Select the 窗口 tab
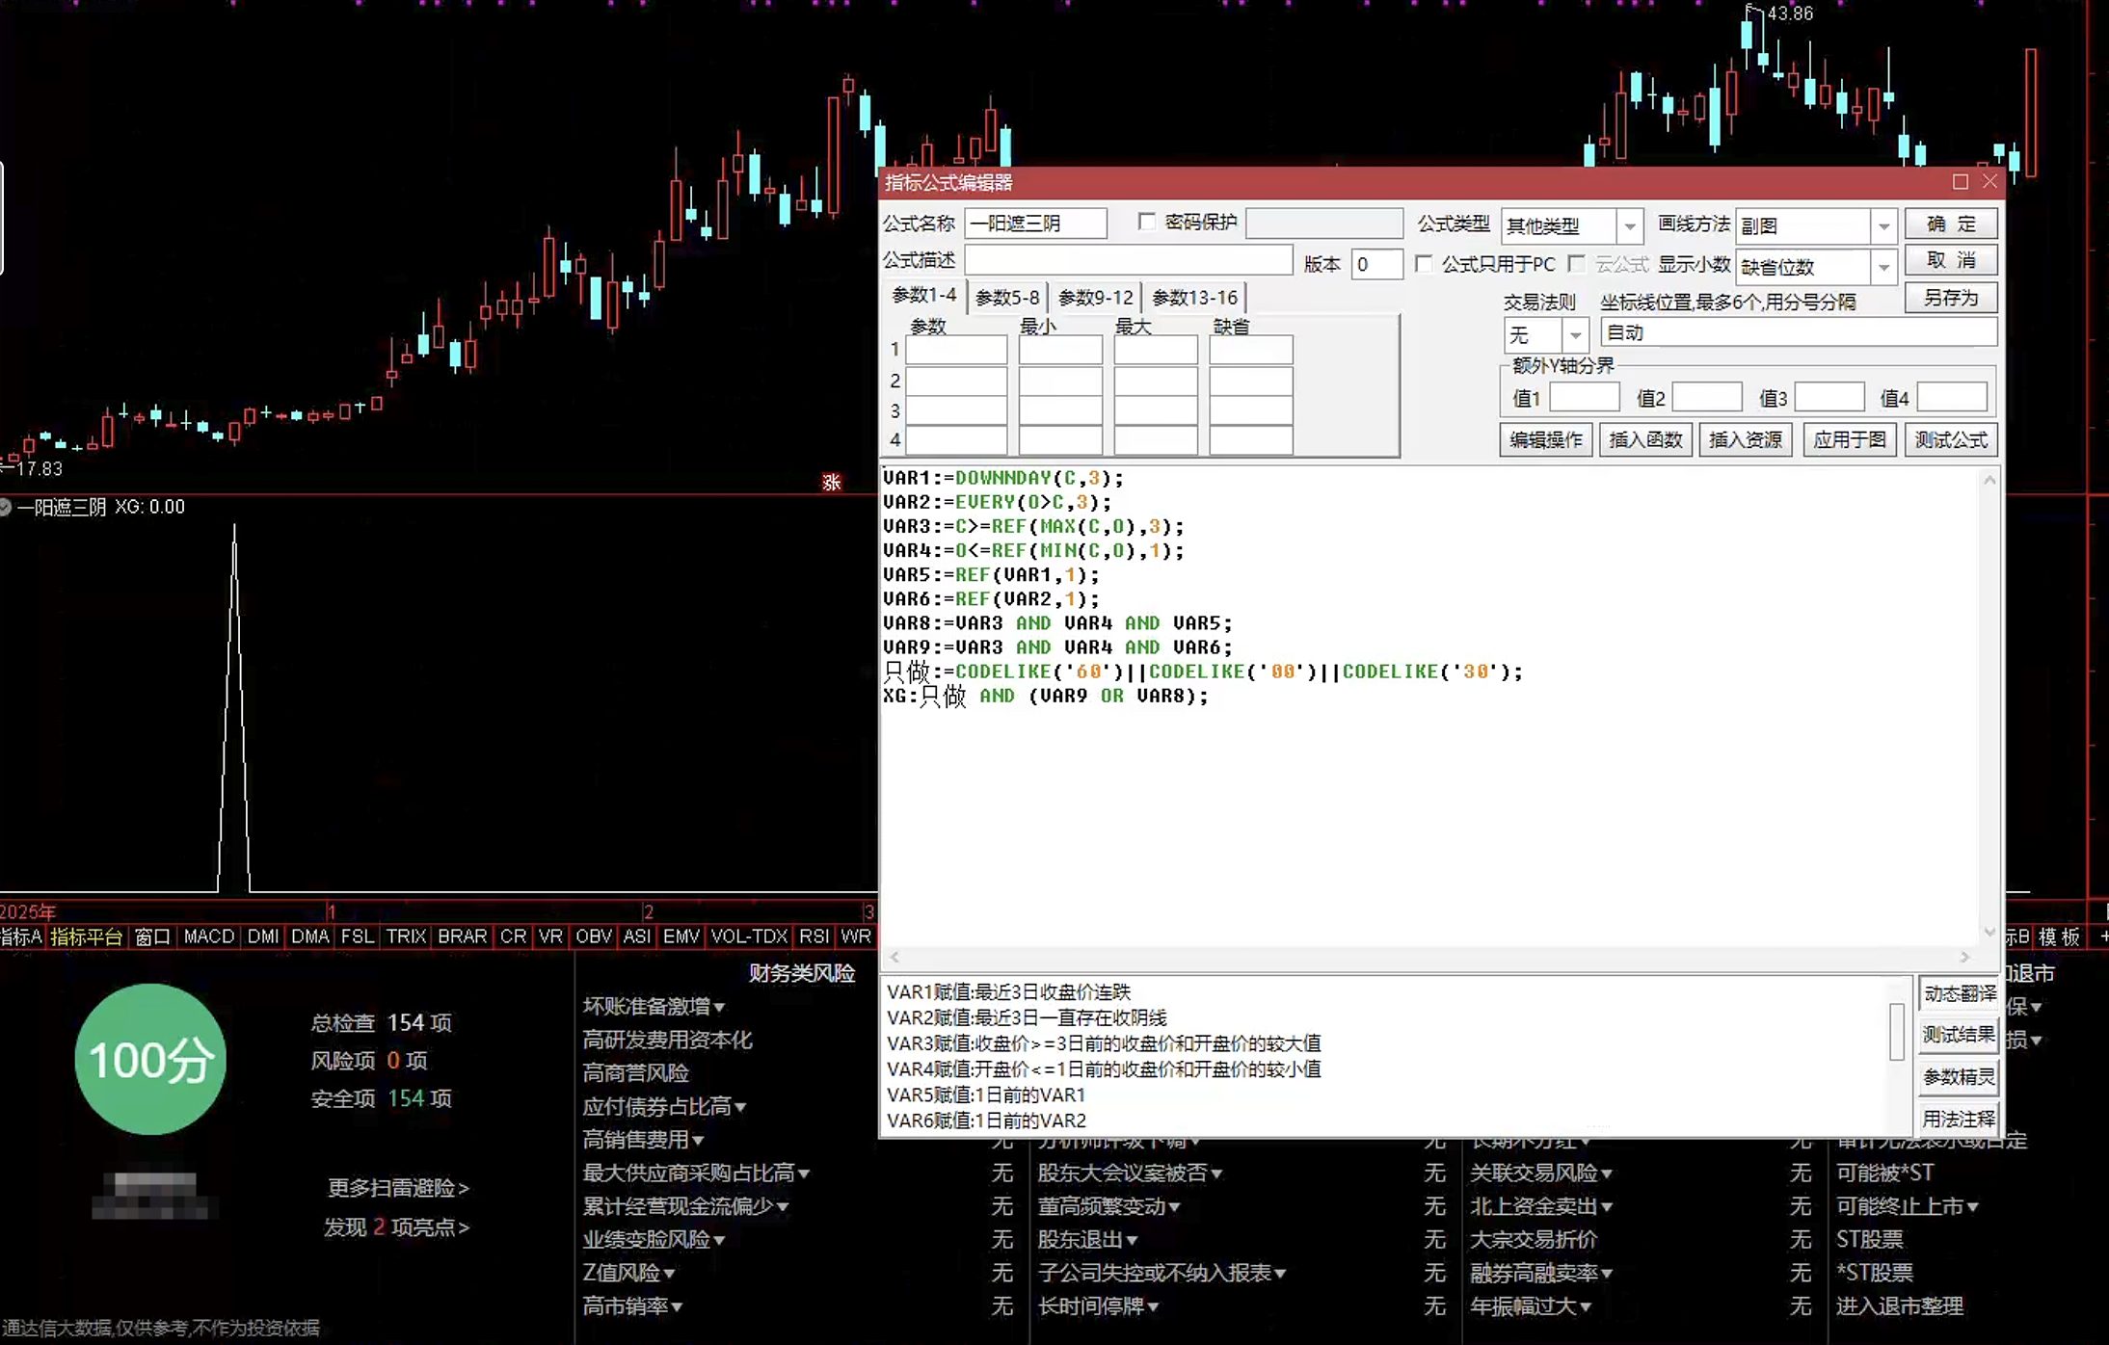 coord(152,936)
